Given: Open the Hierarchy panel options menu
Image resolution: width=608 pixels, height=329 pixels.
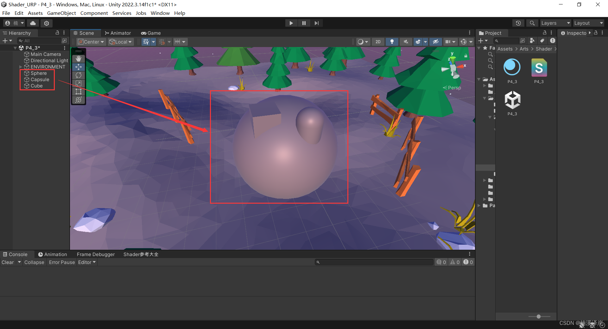Looking at the screenshot, I should click(x=64, y=33).
